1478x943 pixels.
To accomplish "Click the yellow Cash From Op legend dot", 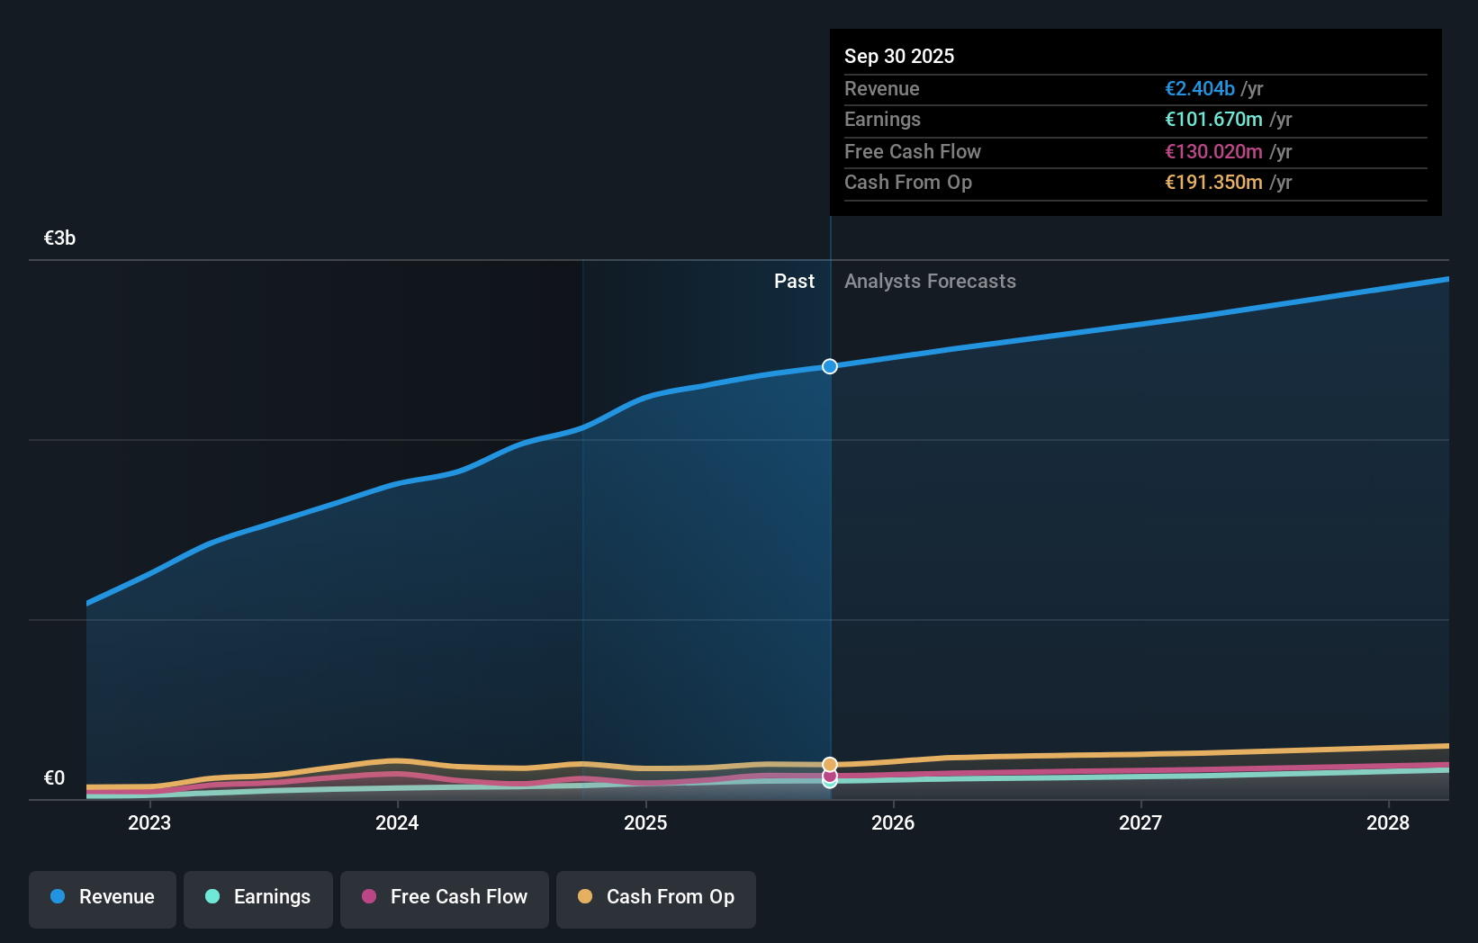I will (x=586, y=897).
